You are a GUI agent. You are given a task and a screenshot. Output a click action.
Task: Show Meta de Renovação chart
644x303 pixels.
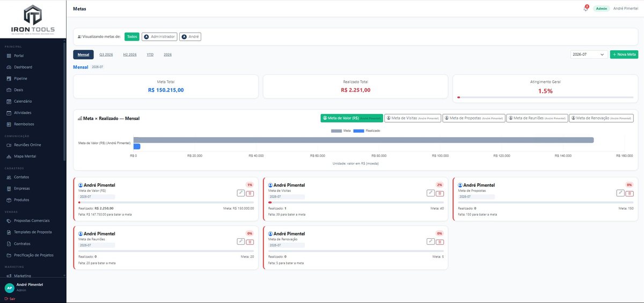point(601,118)
